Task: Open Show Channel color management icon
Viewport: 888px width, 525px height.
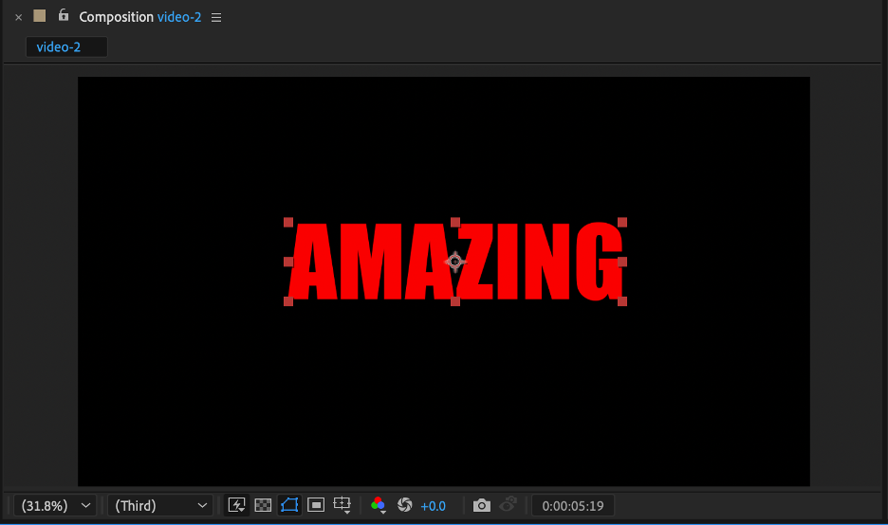Action: [x=379, y=506]
